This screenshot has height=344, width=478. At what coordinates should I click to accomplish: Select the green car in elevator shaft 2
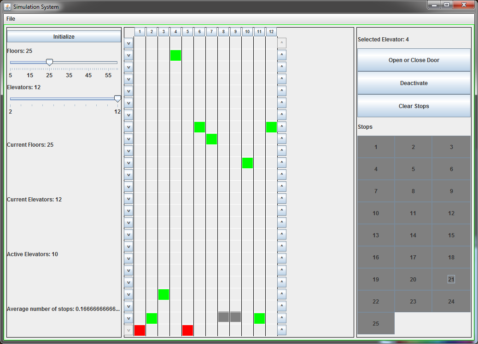coord(152,318)
